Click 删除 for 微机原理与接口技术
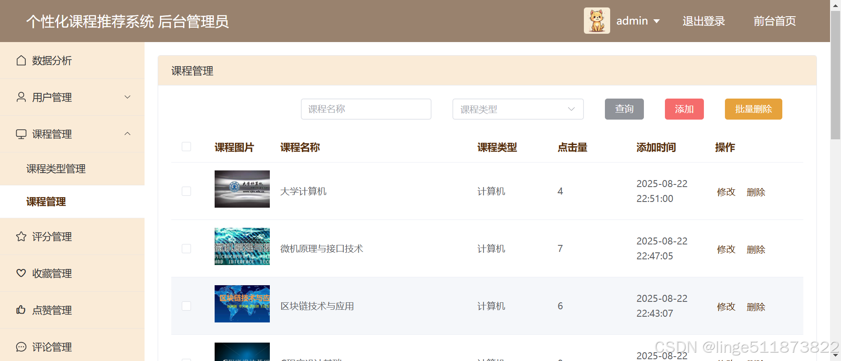The height and width of the screenshot is (361, 841). 756,249
